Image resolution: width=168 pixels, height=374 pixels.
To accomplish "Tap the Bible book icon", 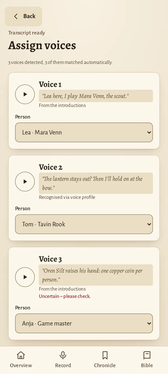I will (x=147, y=355).
